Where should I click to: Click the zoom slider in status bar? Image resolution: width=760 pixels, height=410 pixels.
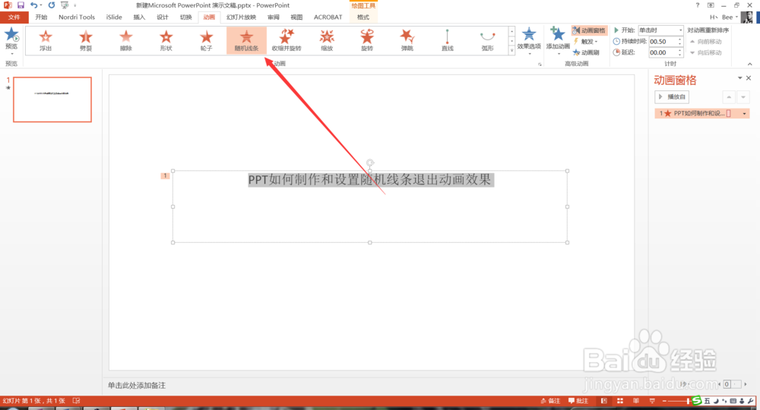point(678,401)
